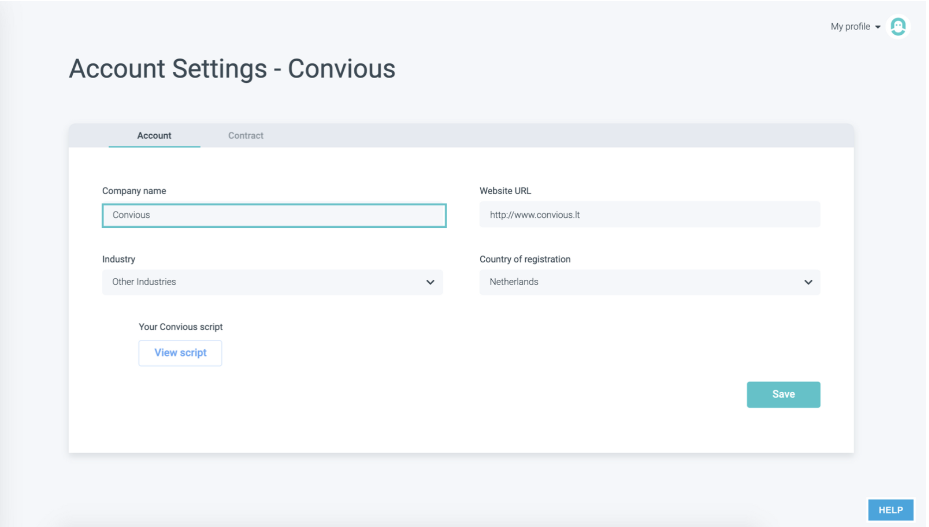Screen dimensions: 929x527
Task: Switch to the Account tab
Action: tap(155, 136)
